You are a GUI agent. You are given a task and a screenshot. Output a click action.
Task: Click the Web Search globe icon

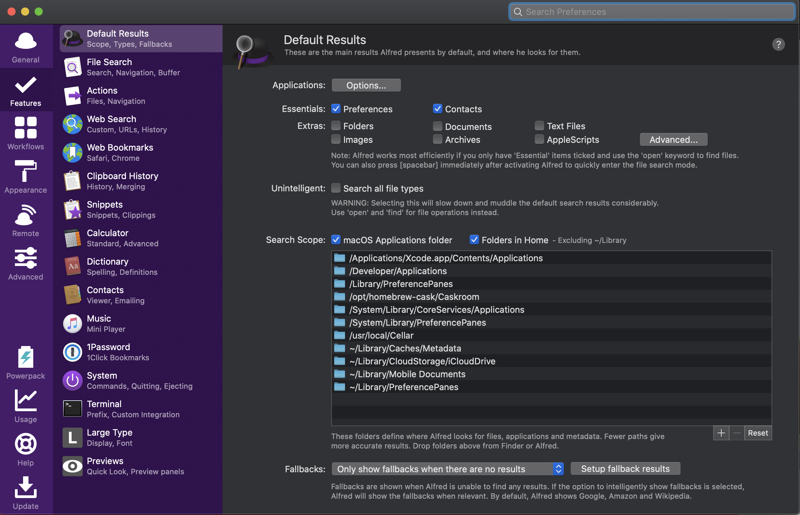click(73, 124)
